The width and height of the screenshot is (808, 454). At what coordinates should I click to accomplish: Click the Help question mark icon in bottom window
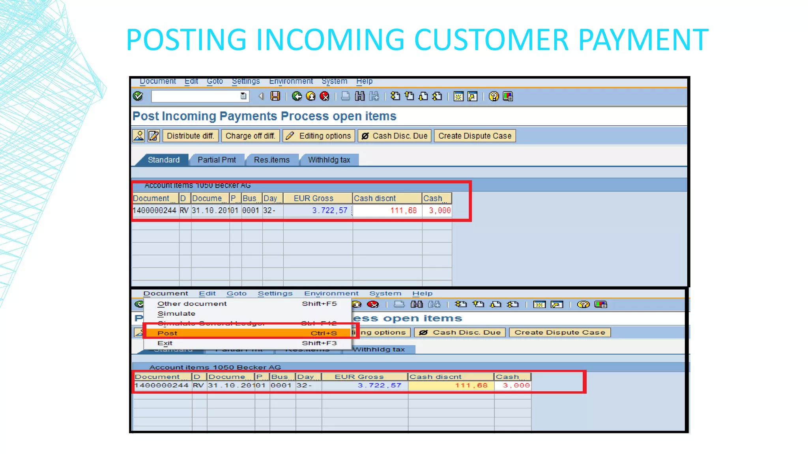[x=583, y=304]
